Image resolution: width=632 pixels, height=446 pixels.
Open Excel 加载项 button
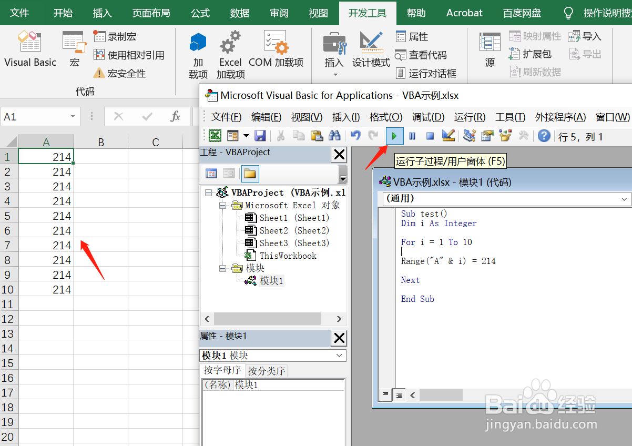[x=230, y=55]
